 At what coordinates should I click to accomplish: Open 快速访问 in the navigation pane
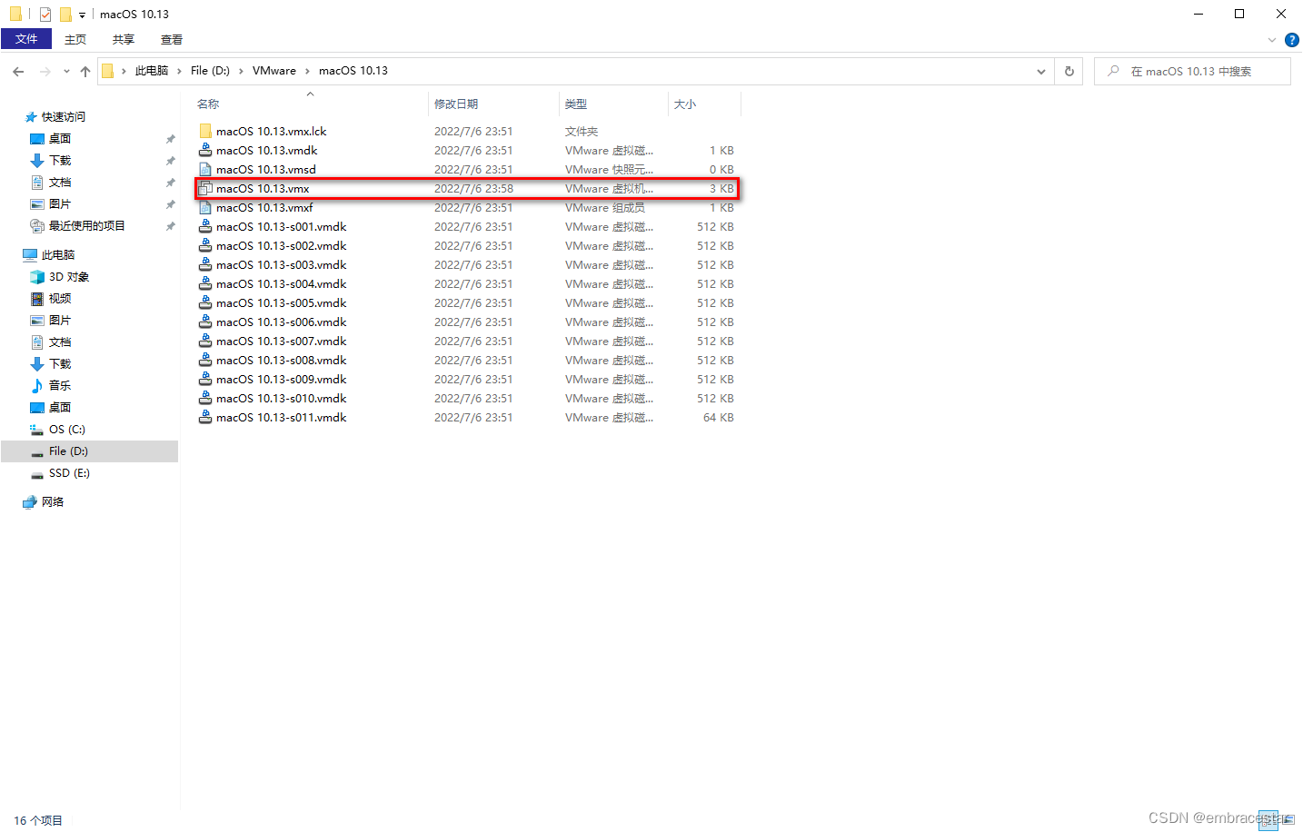coord(63,117)
